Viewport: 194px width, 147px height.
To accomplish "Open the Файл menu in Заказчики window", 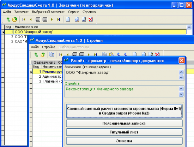I will point(7,12).
